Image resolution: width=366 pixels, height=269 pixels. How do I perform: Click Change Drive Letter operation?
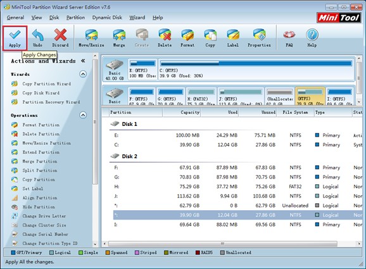tap(44, 216)
